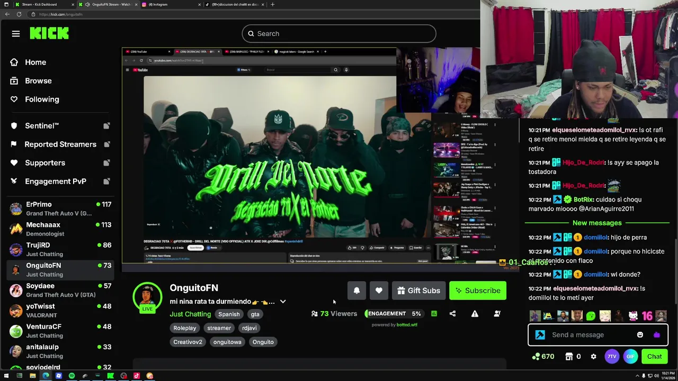Image resolution: width=678 pixels, height=381 pixels.
Task: Click the Gift Subs button
Action: [x=418, y=291]
